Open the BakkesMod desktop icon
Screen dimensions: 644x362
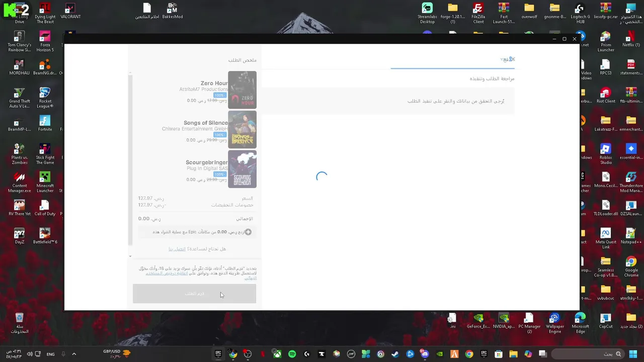(x=172, y=11)
